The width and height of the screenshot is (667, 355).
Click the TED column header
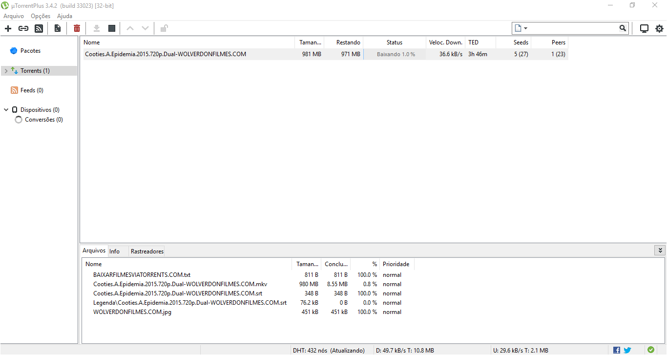480,42
